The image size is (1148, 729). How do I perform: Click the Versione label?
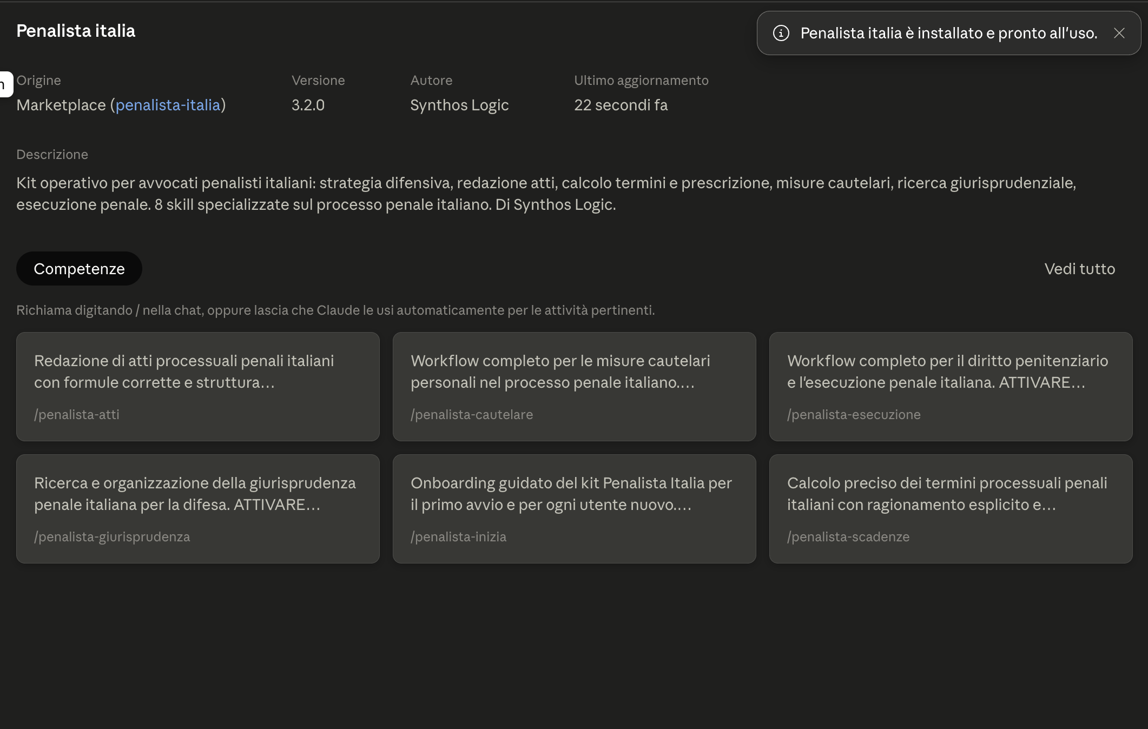[x=318, y=80]
